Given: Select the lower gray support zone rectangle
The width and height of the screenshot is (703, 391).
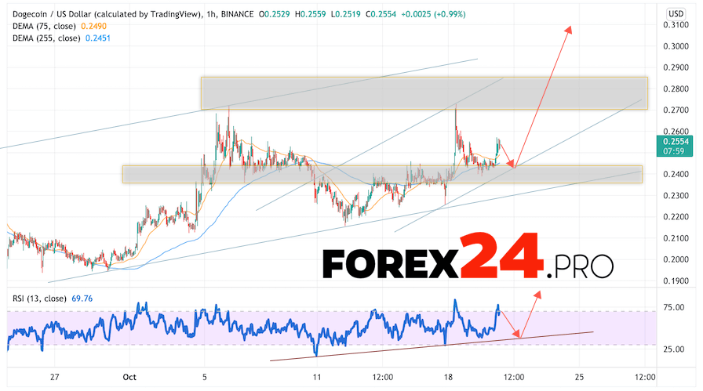Looking at the screenshot, I should click(381, 174).
